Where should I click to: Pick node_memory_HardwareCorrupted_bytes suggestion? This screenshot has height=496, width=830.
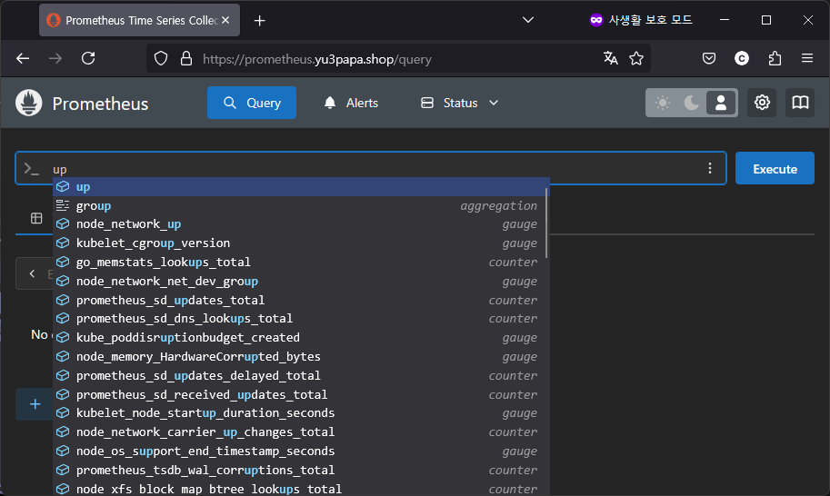301,357
